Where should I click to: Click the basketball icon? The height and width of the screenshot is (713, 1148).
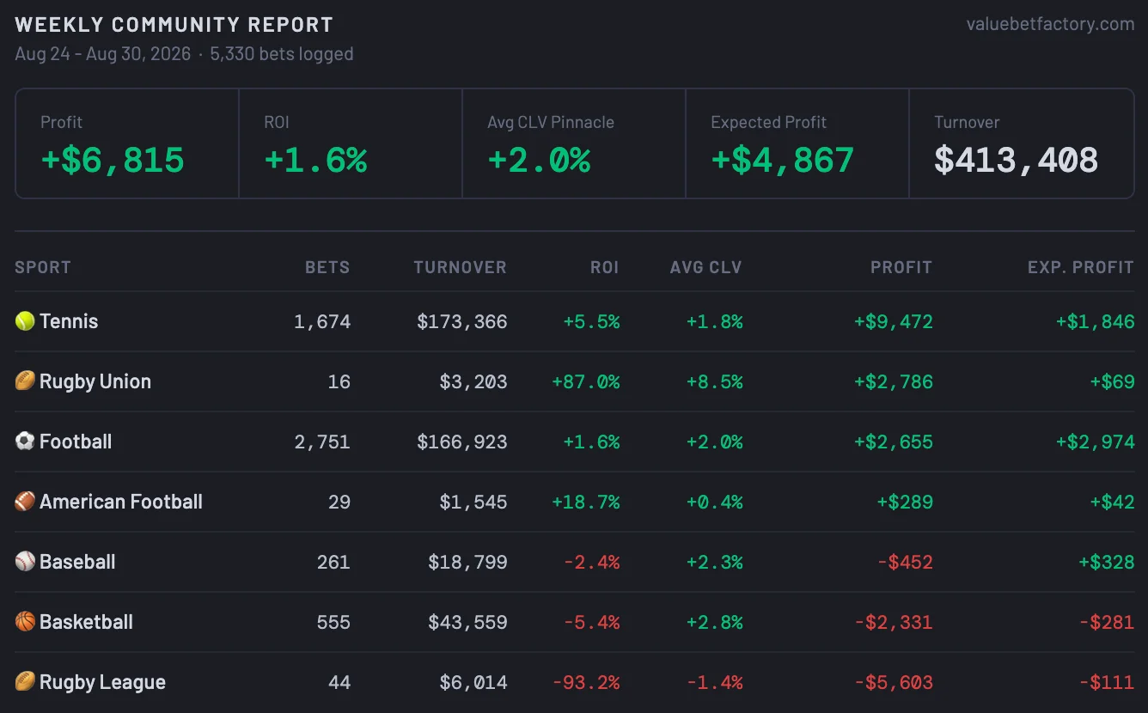[25, 622]
